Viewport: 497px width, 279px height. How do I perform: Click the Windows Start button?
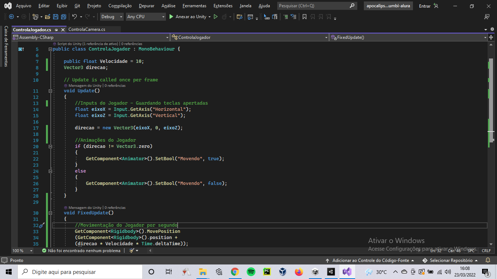9,272
